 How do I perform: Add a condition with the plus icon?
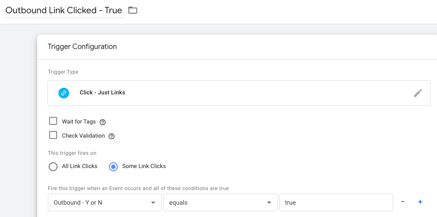(x=420, y=202)
